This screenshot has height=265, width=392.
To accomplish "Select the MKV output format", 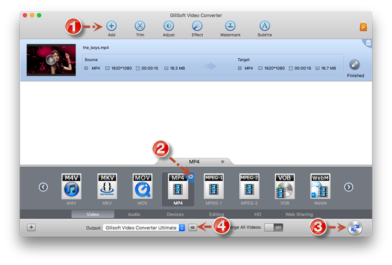I will [x=107, y=187].
